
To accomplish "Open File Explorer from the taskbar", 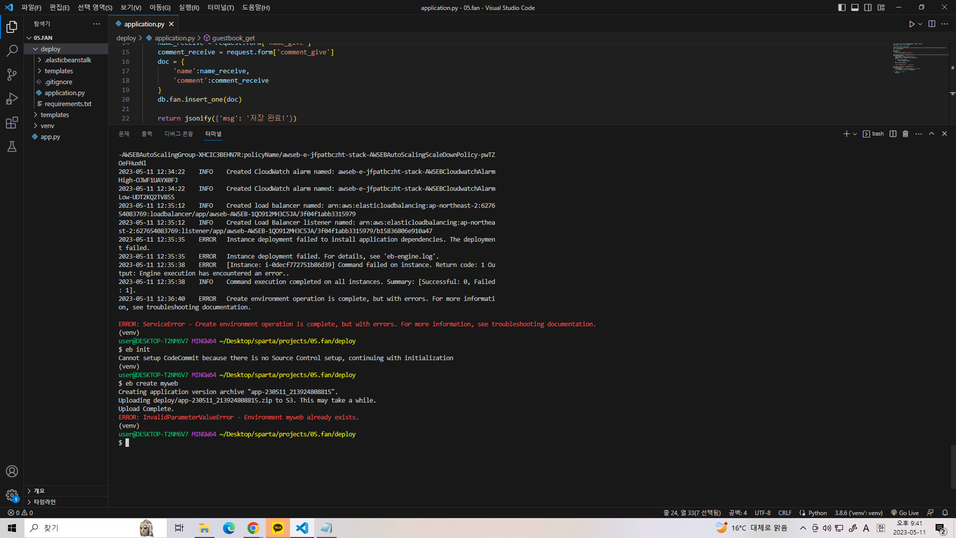I will coord(204,528).
